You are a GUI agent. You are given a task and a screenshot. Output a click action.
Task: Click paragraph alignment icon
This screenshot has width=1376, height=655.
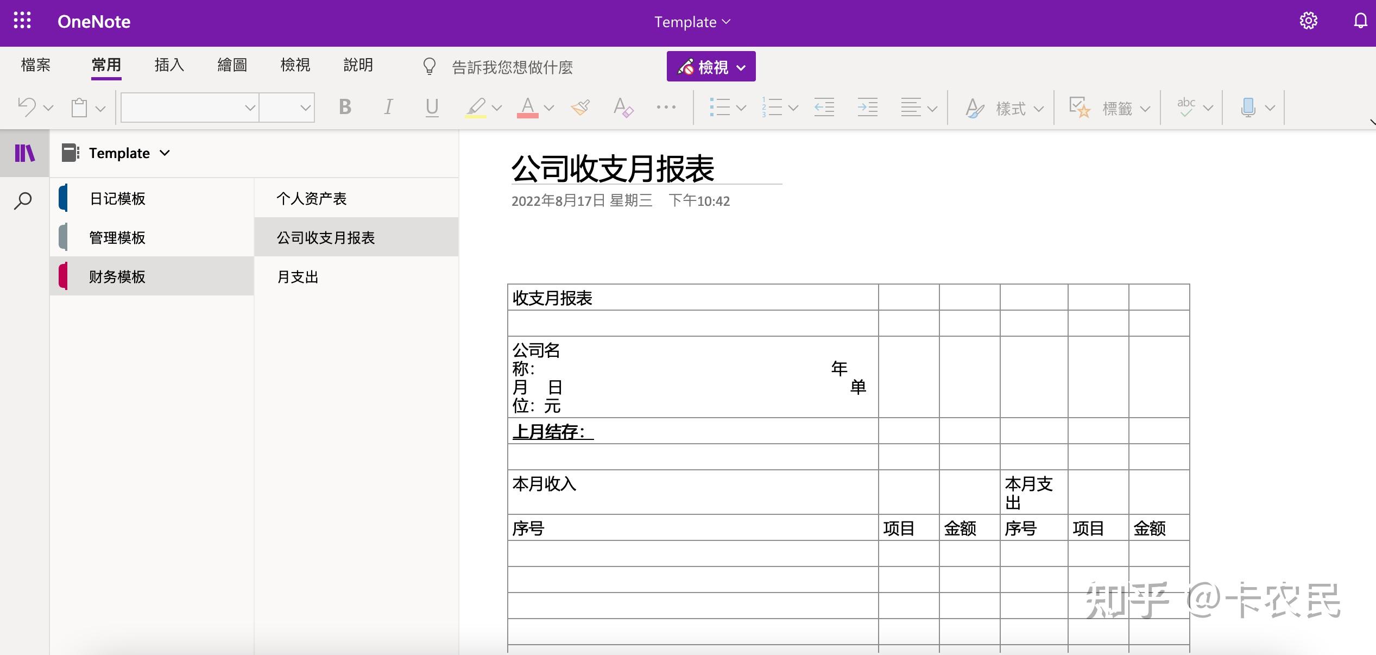[911, 107]
